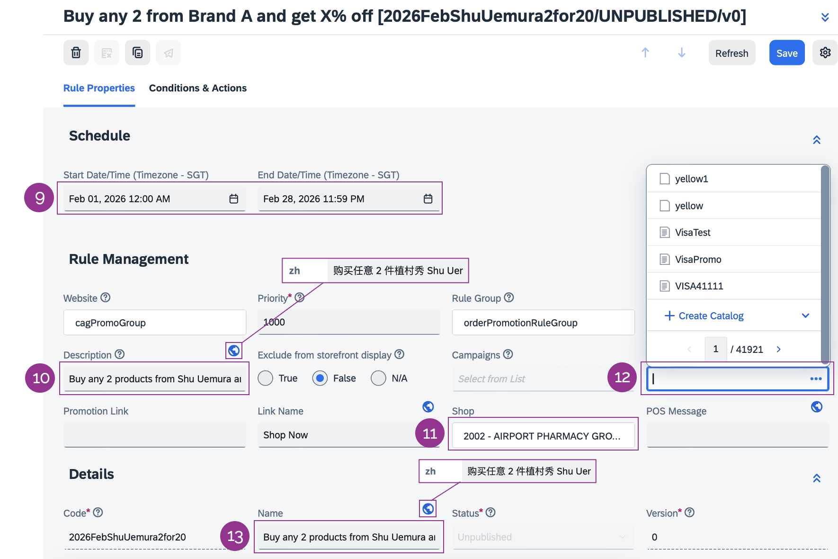Open the Start Date calendar picker
This screenshot has height=559, width=838.
click(x=234, y=199)
